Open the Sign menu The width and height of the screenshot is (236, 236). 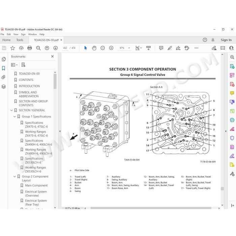[23, 34]
